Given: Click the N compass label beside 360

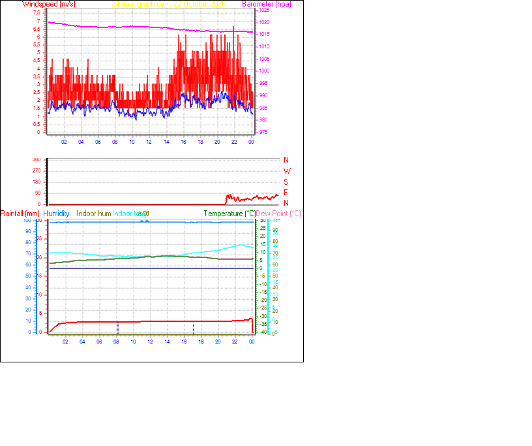Looking at the screenshot, I should (286, 160).
